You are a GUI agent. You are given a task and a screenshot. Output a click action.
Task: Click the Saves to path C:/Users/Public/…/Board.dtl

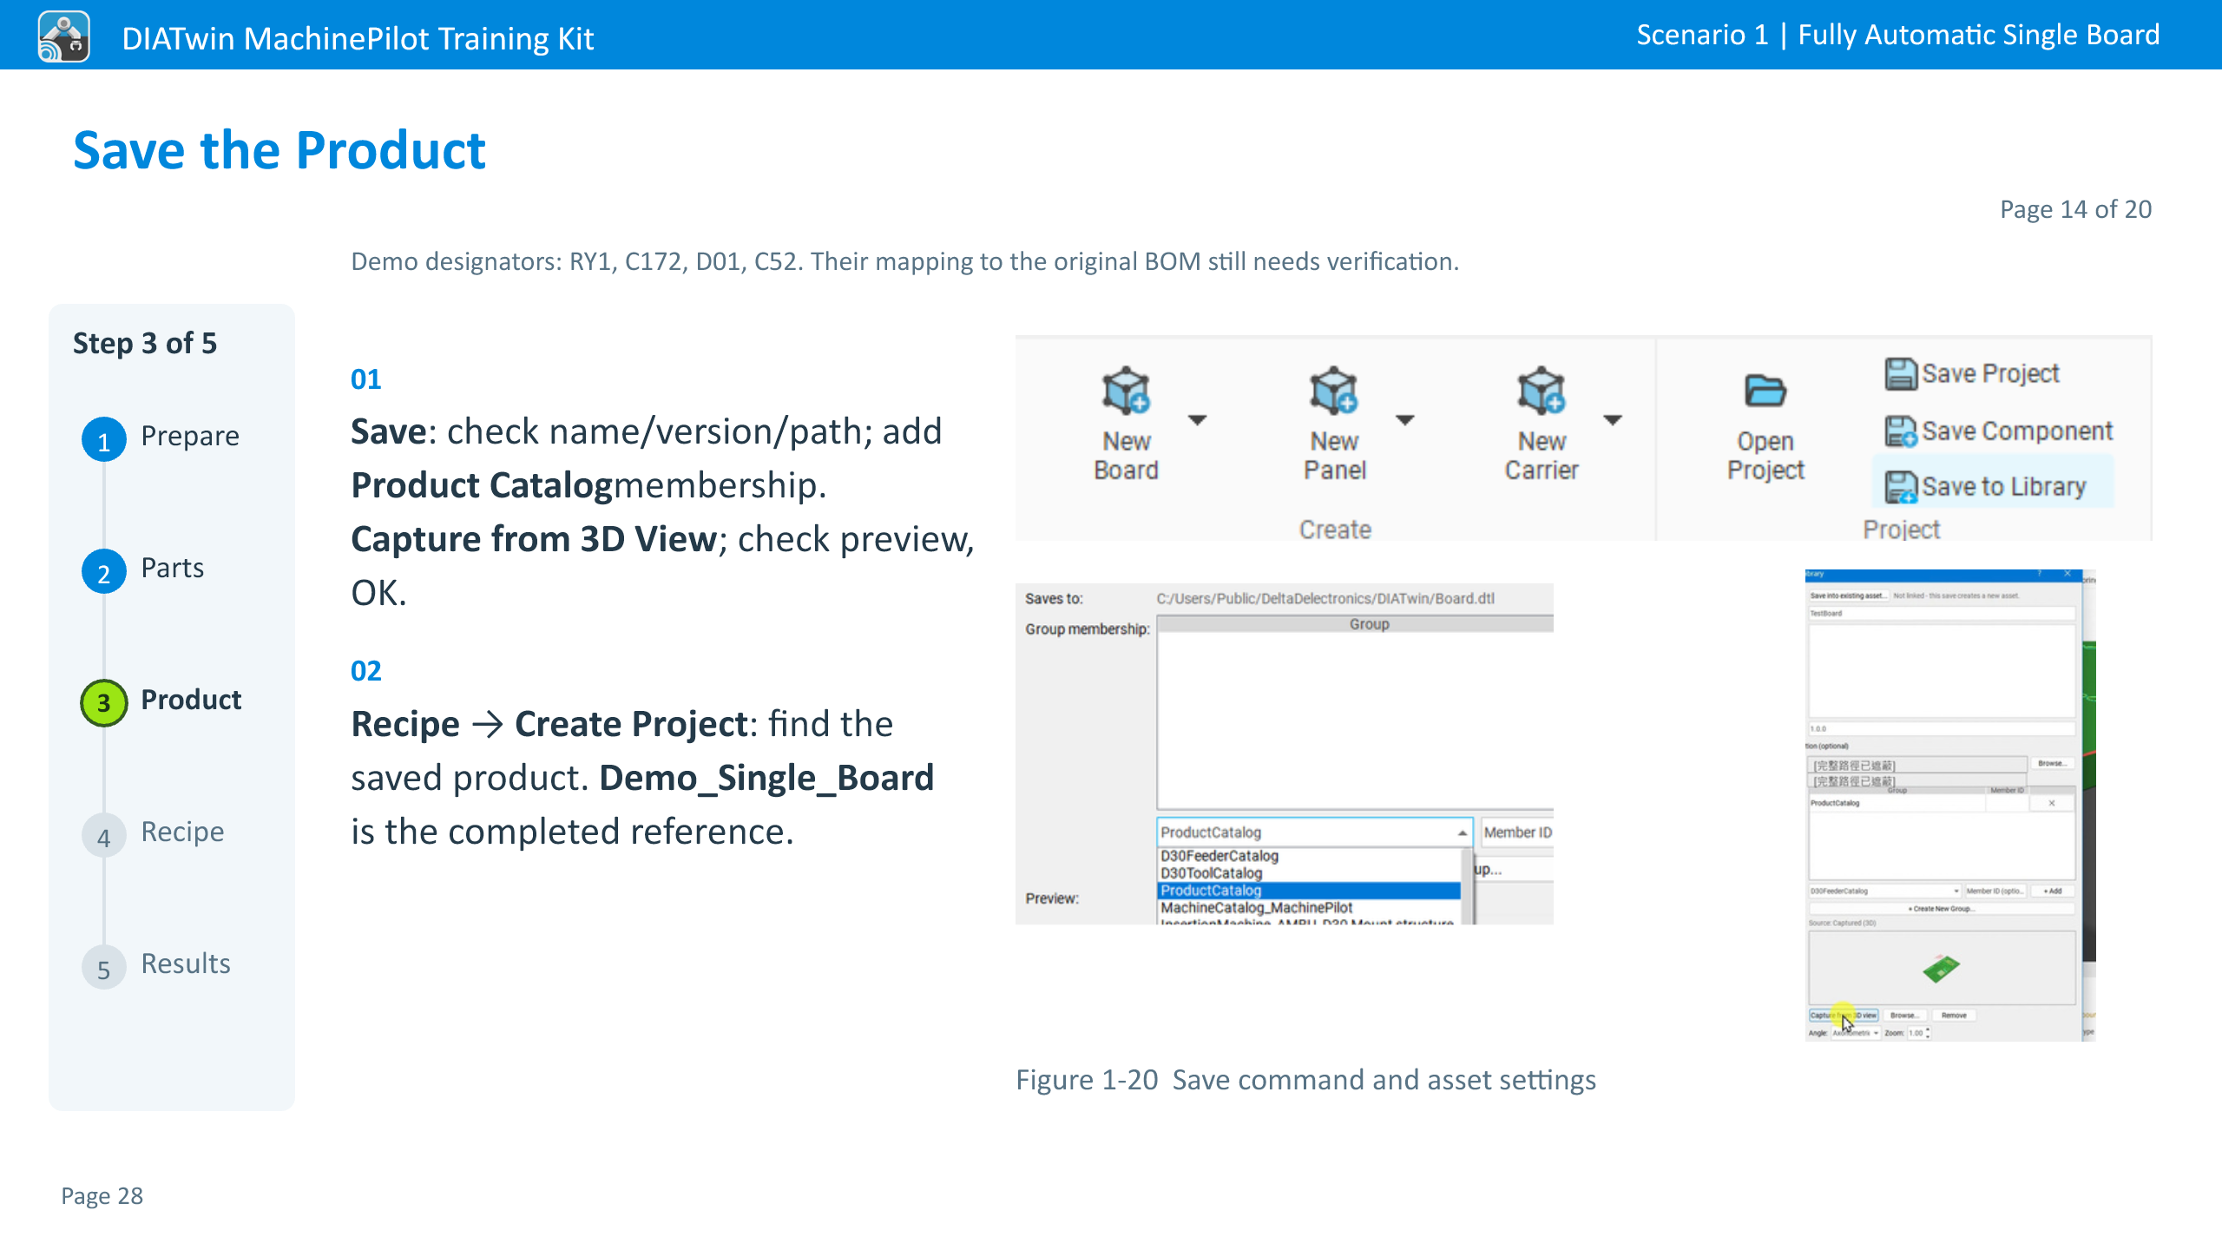(1325, 599)
